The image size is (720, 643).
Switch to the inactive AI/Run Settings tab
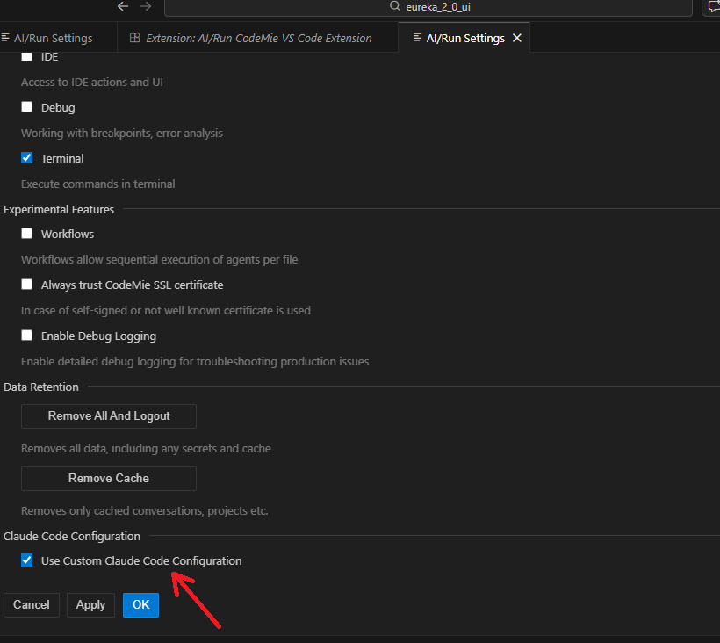pyautogui.click(x=51, y=39)
